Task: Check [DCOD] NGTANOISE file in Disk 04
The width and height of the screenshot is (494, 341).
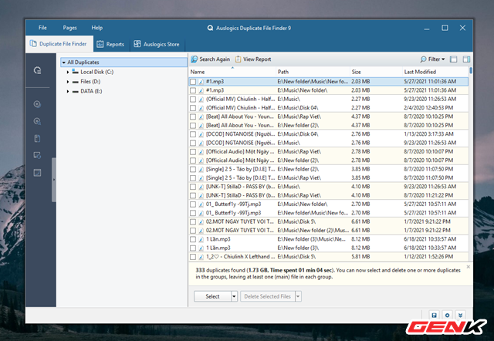Action: click(193, 134)
